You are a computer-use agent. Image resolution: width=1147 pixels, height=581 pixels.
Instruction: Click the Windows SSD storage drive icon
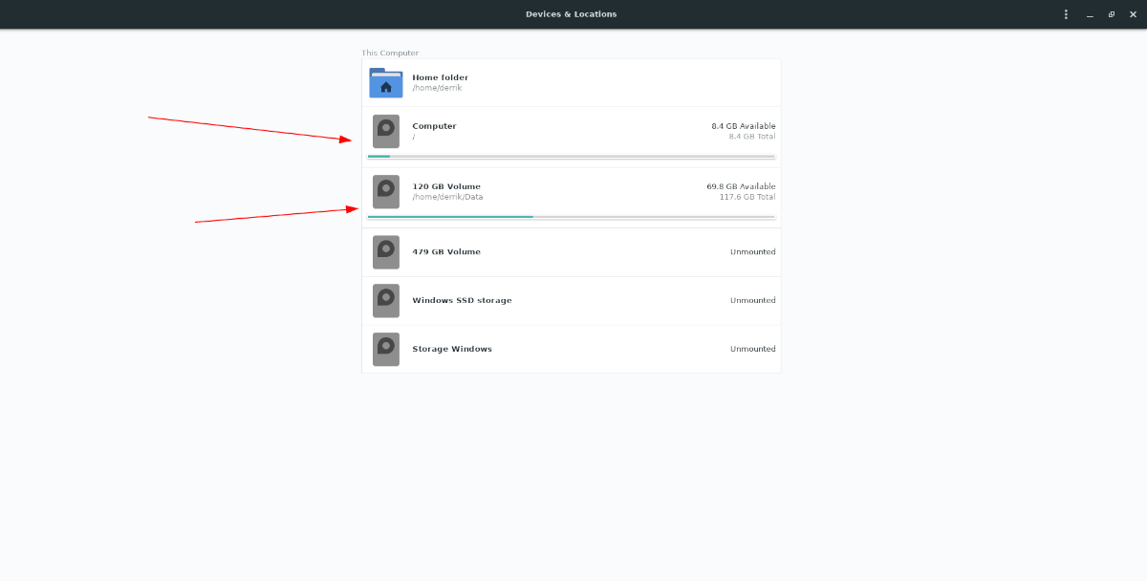[385, 300]
